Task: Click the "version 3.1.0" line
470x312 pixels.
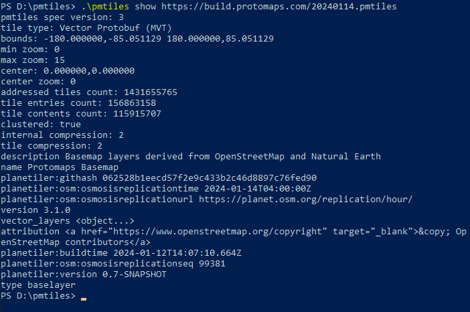Action: [x=36, y=210]
